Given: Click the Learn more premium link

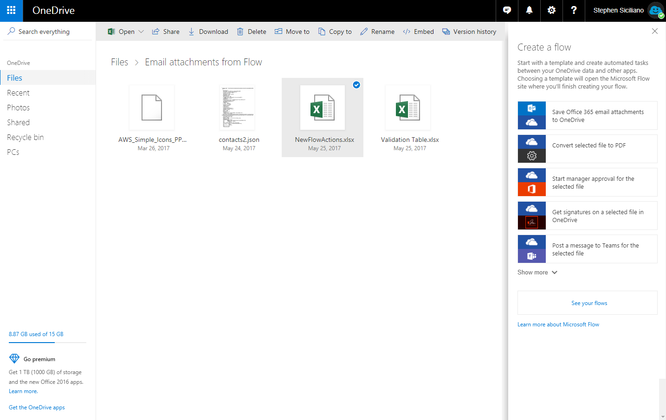Looking at the screenshot, I should pyautogui.click(x=23, y=391).
